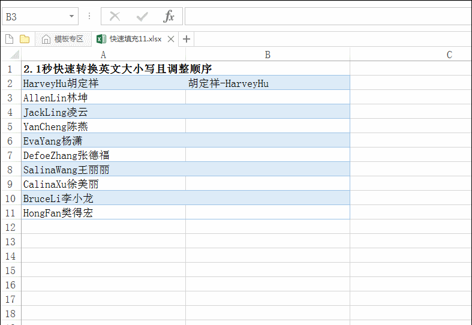Select empty cell C2 in column C
This screenshot has width=472, height=325.
[x=411, y=83]
